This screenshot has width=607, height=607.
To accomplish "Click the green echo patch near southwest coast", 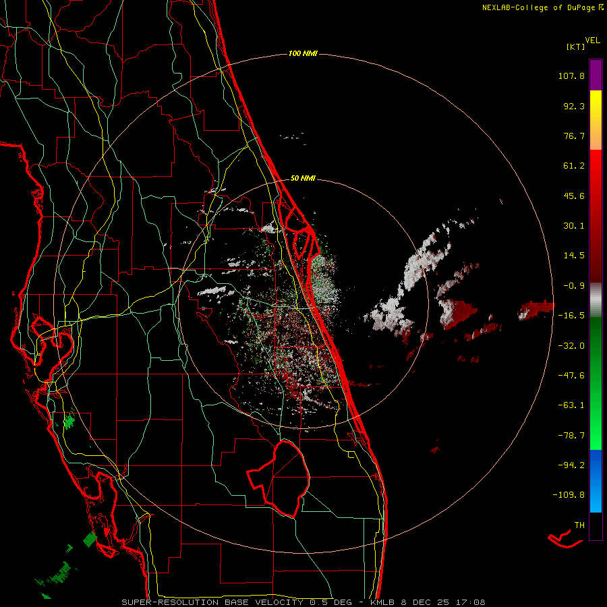I will 69,422.
